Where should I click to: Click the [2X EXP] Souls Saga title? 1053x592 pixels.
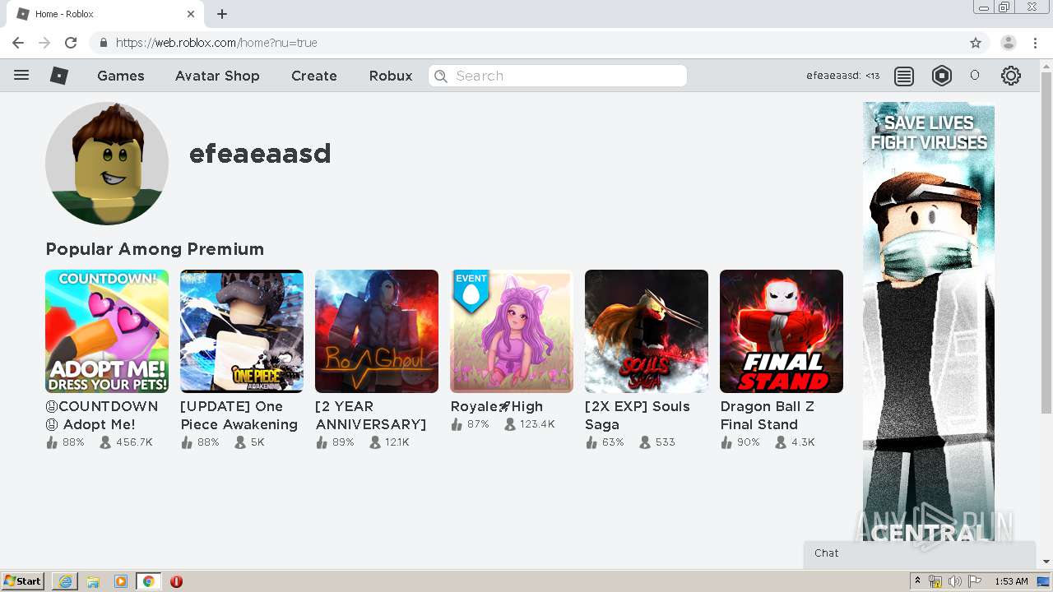(638, 415)
